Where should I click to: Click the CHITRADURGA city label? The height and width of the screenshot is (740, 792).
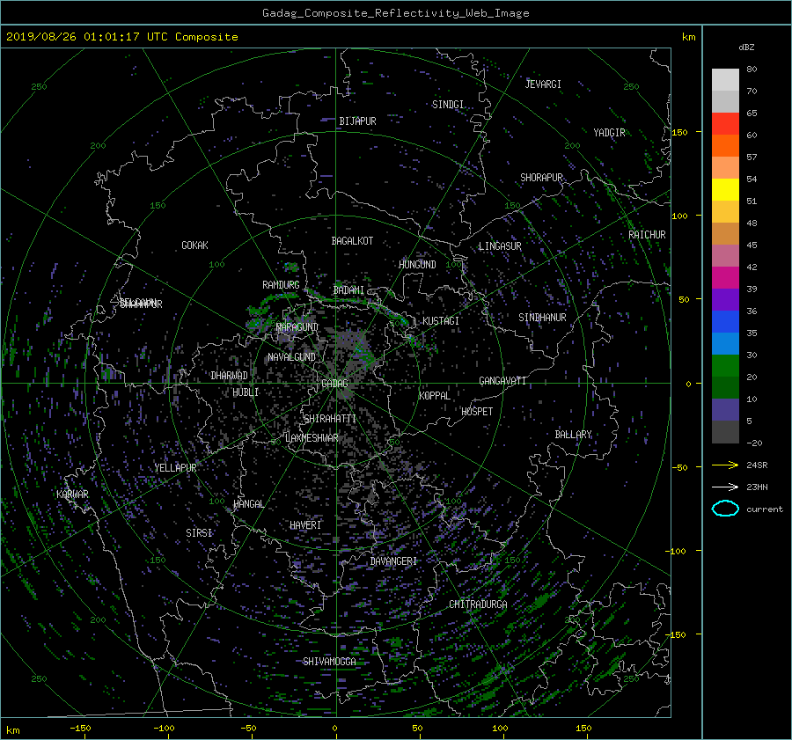pos(479,604)
